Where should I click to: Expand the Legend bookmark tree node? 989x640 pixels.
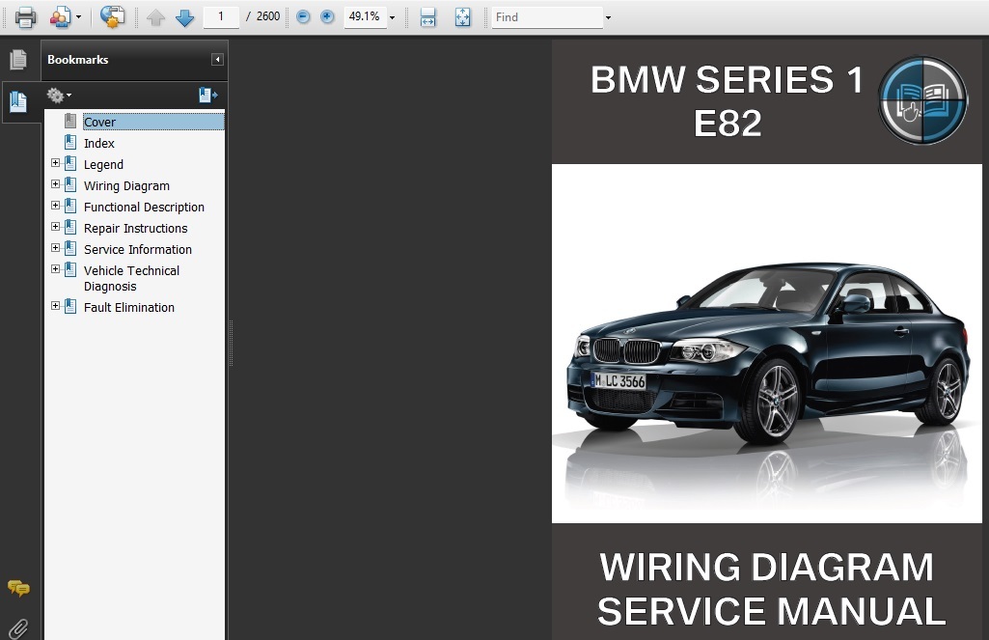56,163
